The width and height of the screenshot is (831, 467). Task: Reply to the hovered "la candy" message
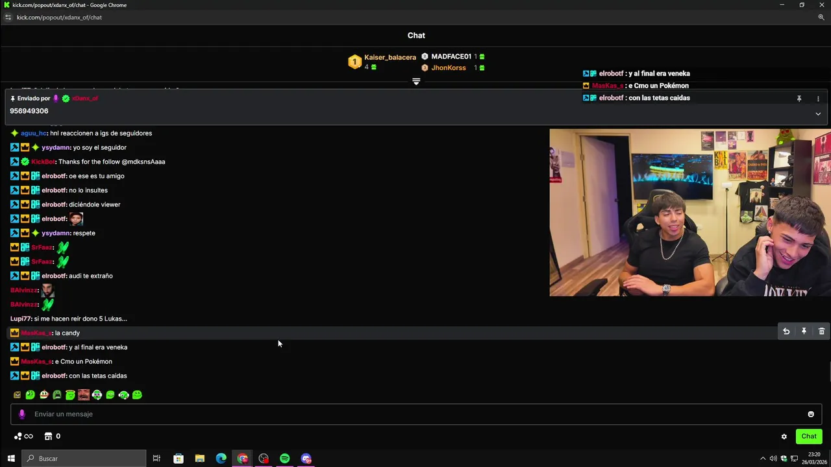pos(786,331)
